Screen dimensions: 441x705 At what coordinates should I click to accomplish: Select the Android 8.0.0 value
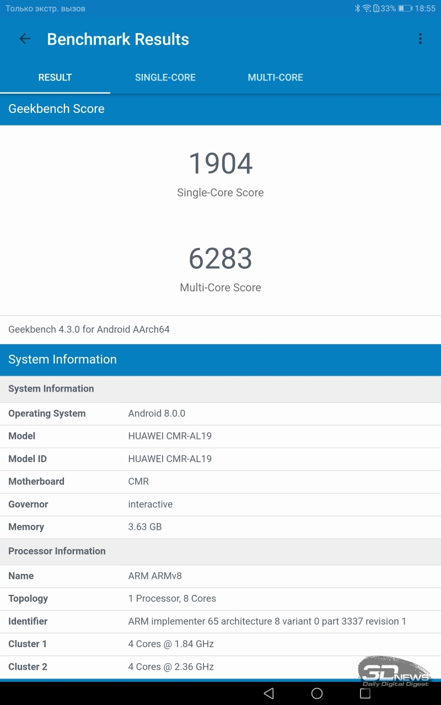(x=157, y=414)
